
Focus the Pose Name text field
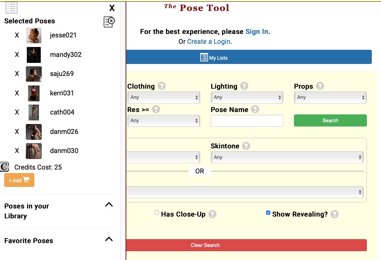pos(247,121)
